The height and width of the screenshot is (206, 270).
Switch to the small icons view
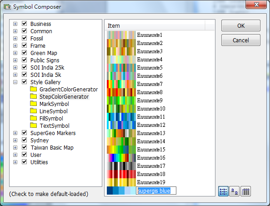(x=235, y=191)
